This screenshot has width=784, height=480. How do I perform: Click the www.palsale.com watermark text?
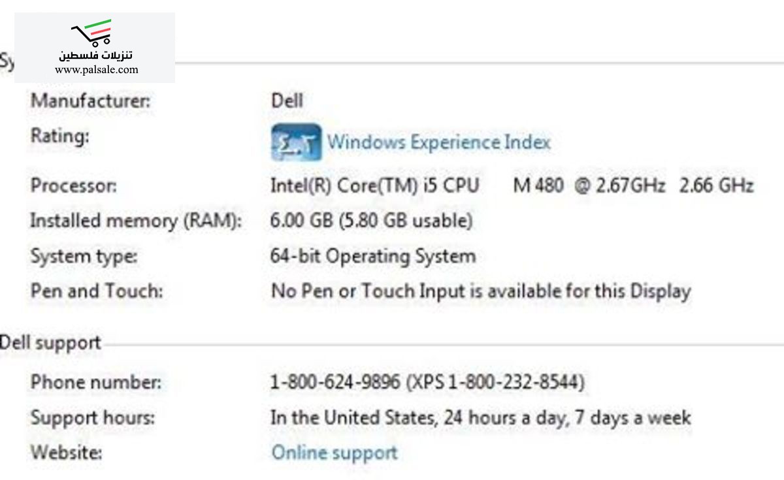[97, 69]
